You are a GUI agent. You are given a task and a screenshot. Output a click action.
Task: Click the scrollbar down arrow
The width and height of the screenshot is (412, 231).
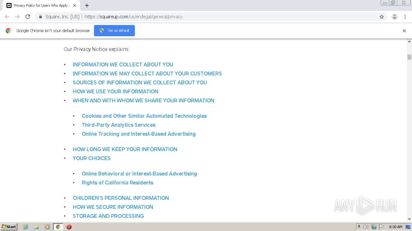pyautogui.click(x=409, y=219)
